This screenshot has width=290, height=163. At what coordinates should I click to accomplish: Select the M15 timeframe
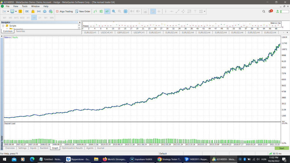tap(16, 18)
